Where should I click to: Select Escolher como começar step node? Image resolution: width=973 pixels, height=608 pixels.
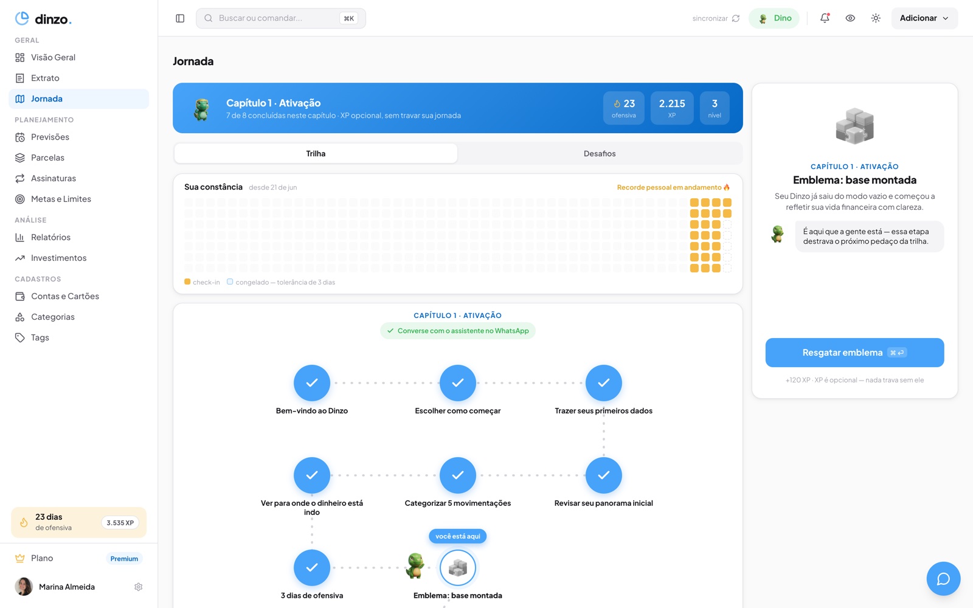pos(458,383)
